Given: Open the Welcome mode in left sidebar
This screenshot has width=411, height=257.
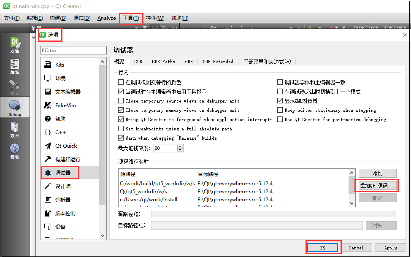Looking at the screenshot, I should pos(15,45).
